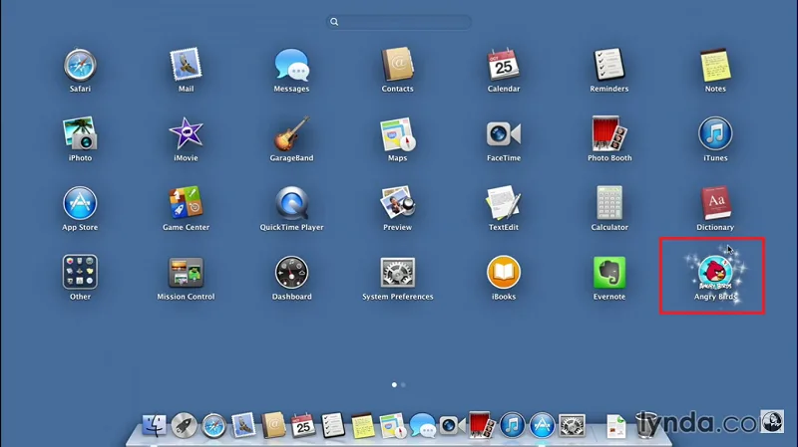
Task: Launch the Angry Birds game
Action: (x=715, y=272)
